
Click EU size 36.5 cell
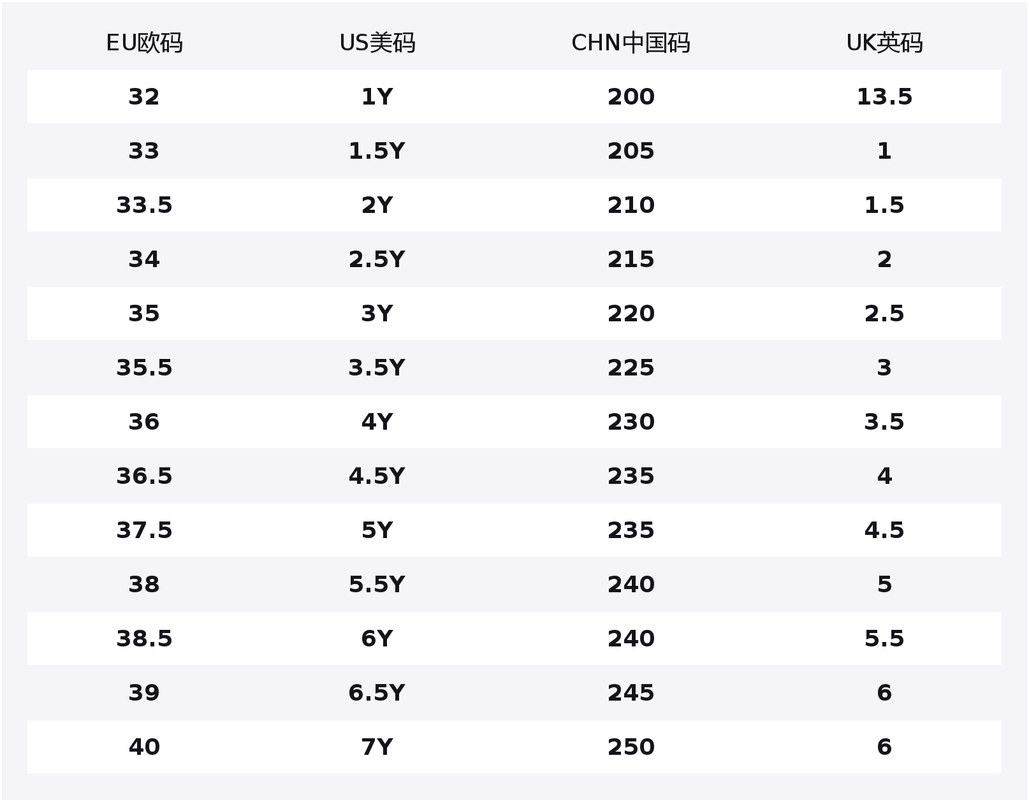(144, 476)
